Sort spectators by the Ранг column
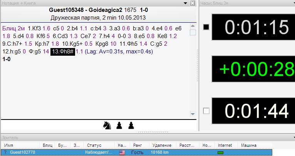Viewport: 295px width, 156px height. click(138, 146)
